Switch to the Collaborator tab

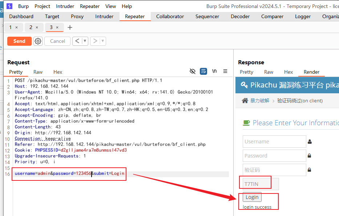(170, 16)
